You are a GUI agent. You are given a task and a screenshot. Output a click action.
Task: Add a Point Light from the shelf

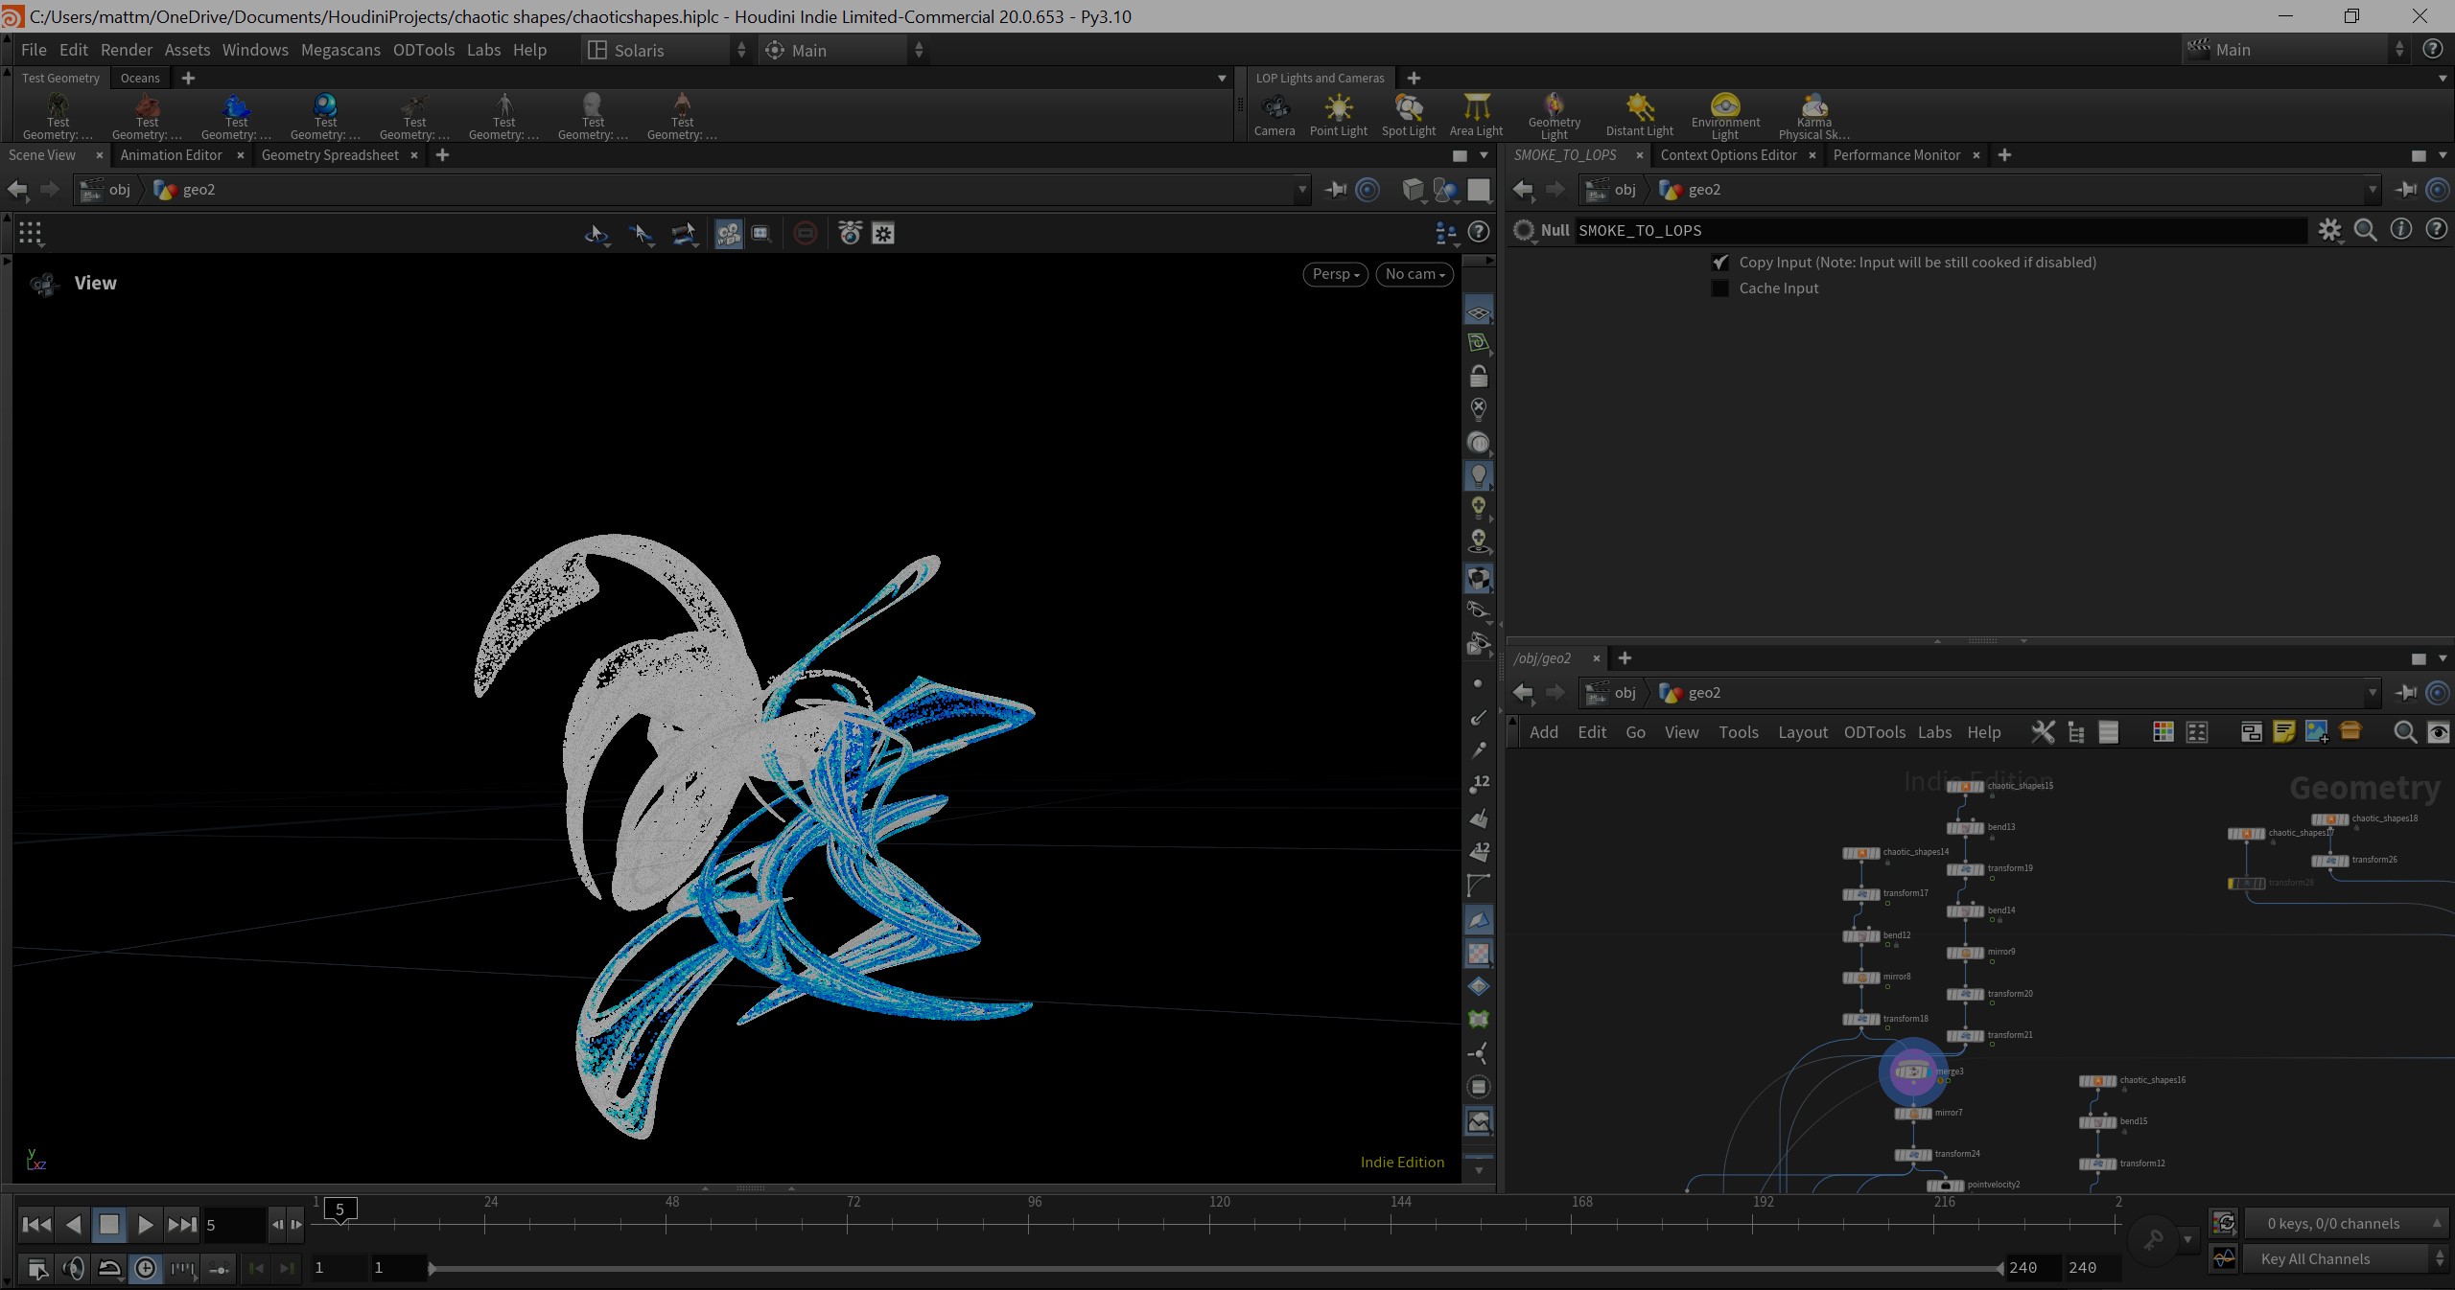1338,115
